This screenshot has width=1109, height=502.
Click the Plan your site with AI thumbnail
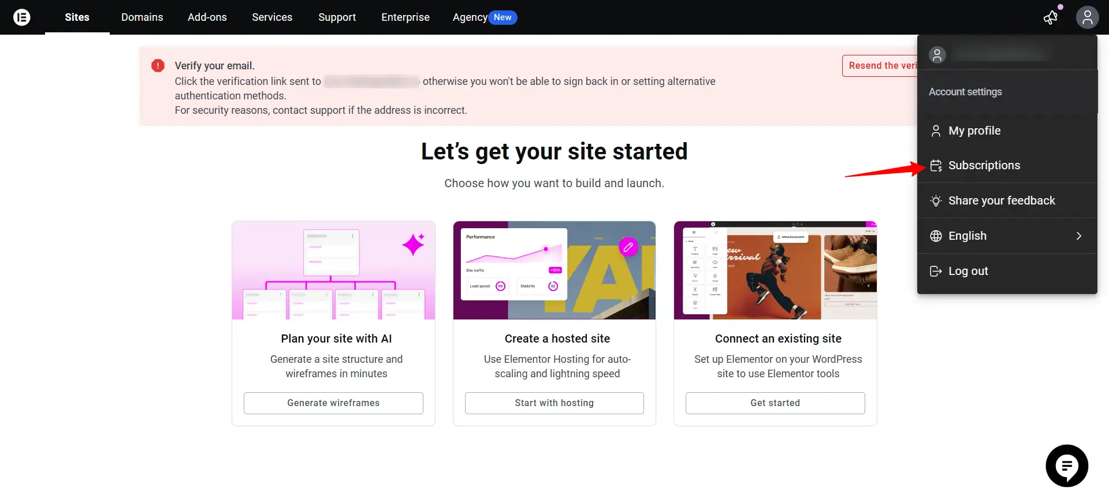click(333, 270)
